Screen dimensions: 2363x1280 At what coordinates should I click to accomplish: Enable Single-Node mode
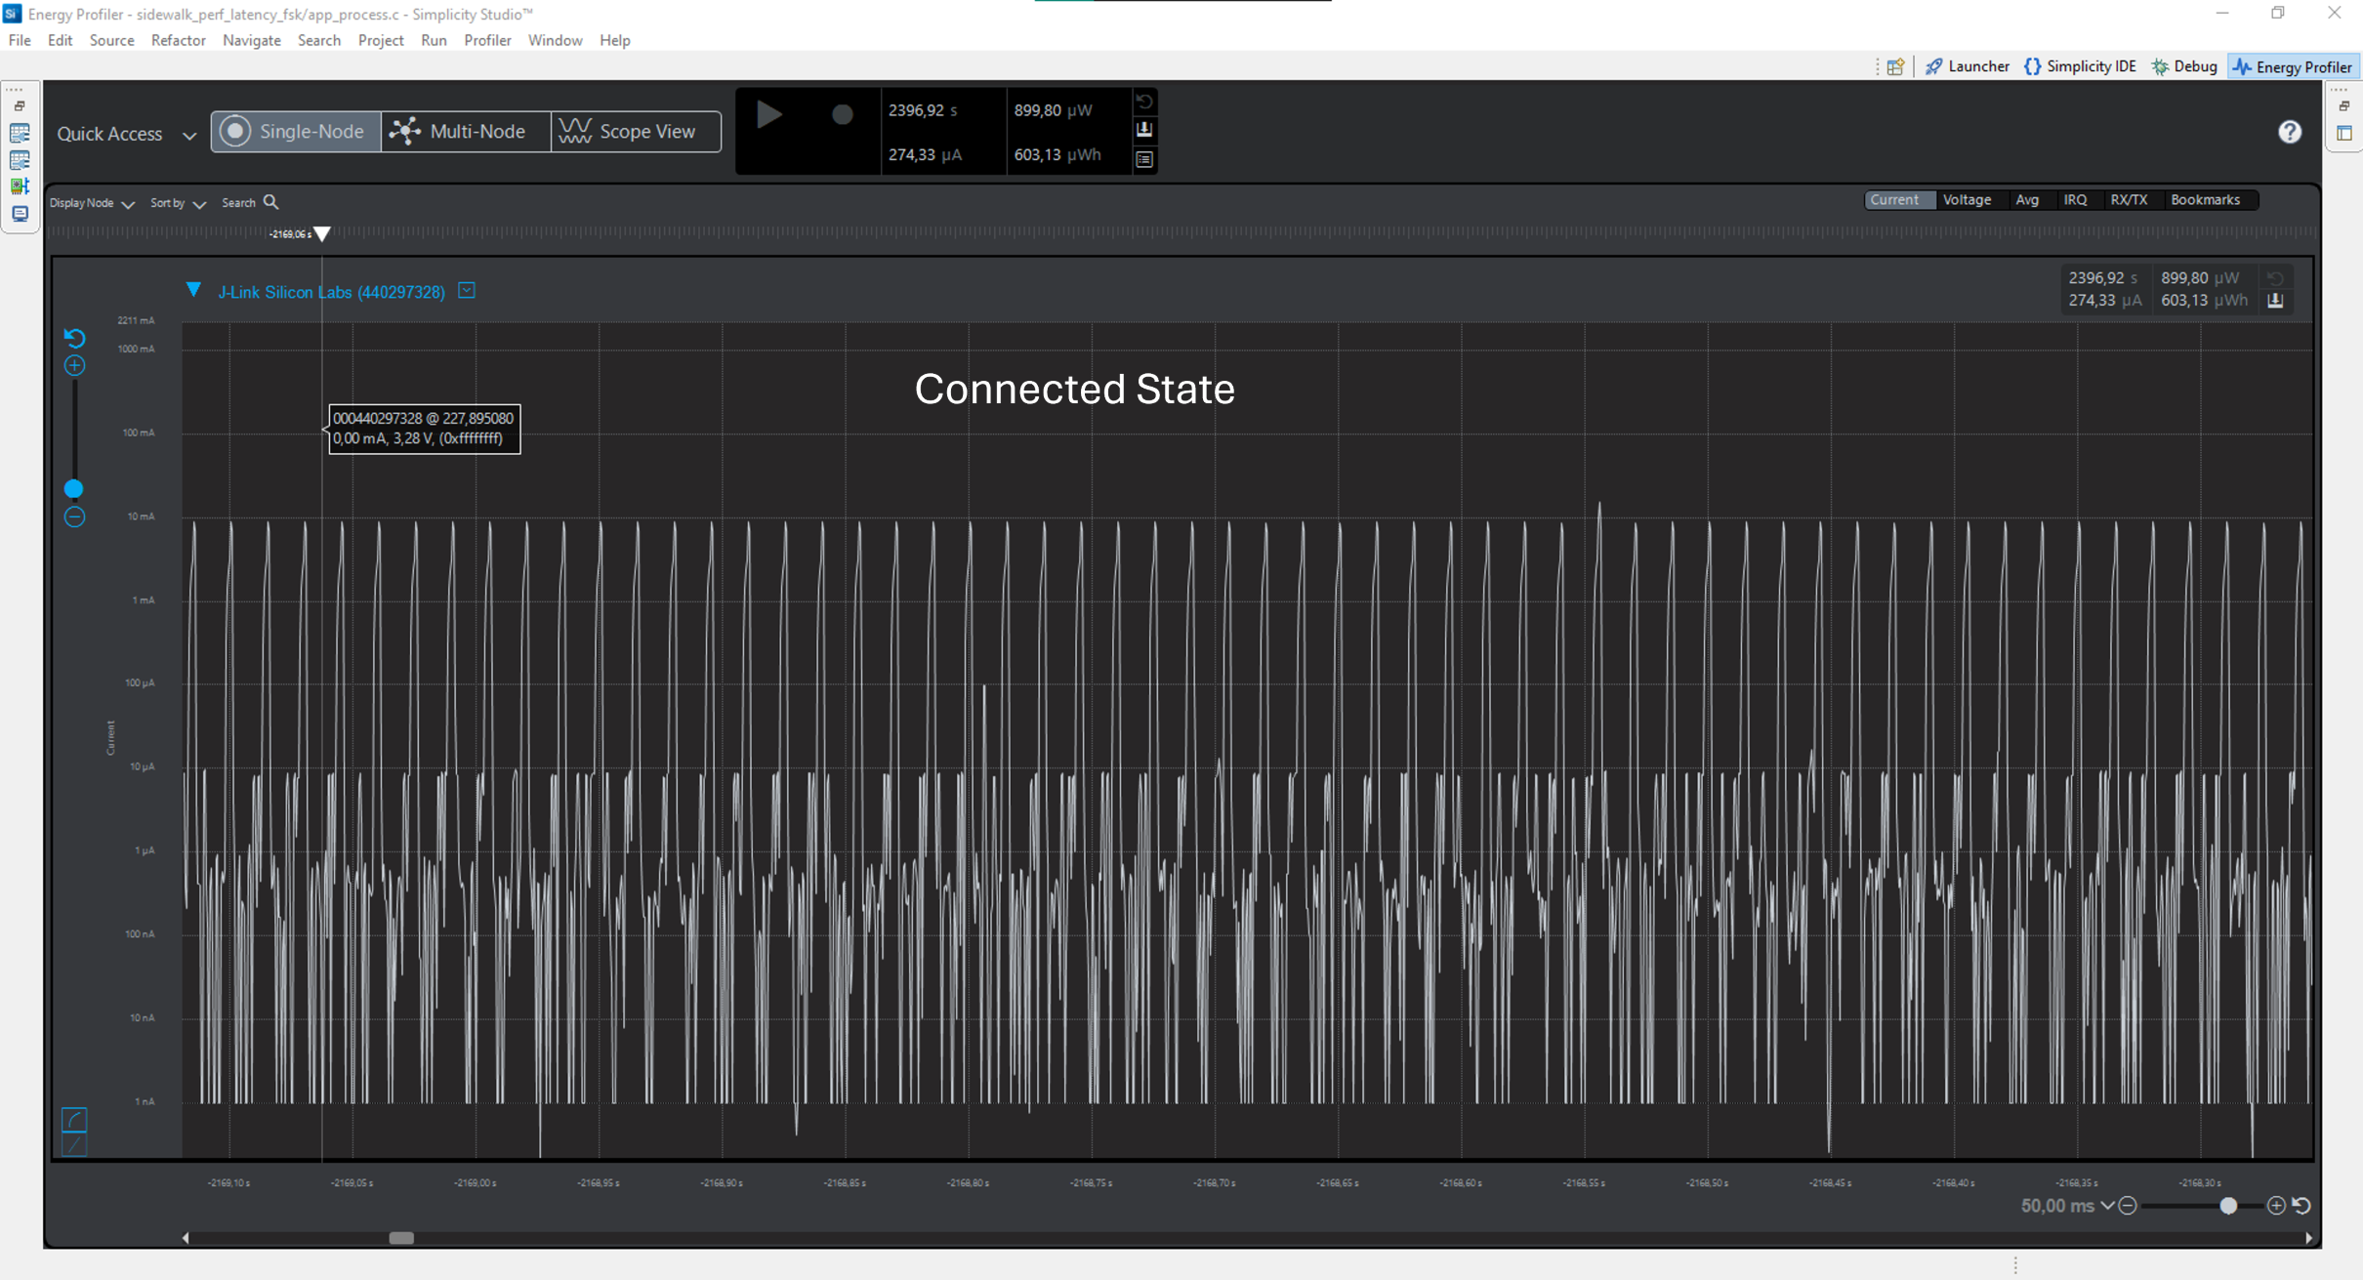point(295,131)
